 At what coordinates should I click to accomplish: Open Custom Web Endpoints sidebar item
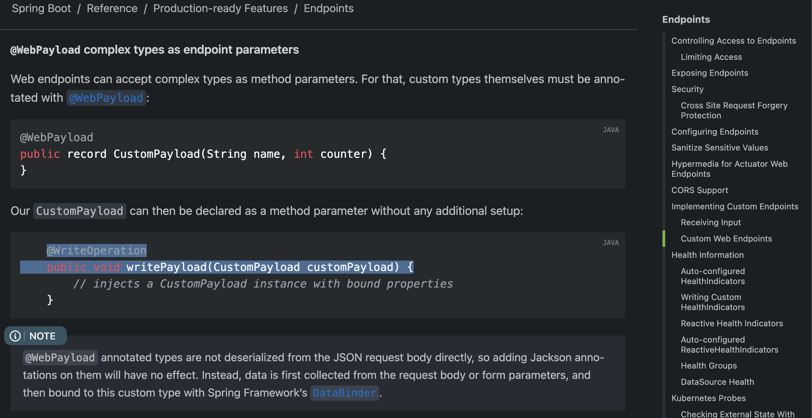click(x=726, y=239)
